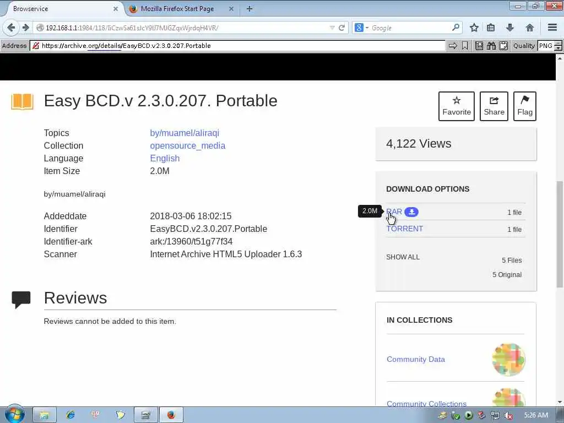564x423 pixels.
Task: Click SHOW ALL in download options
Action: [x=403, y=257]
